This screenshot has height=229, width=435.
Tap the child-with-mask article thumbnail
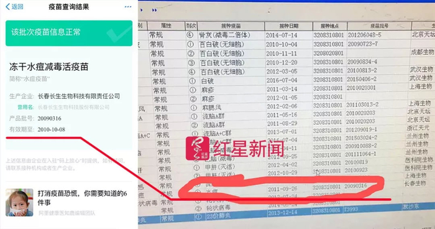point(19,202)
